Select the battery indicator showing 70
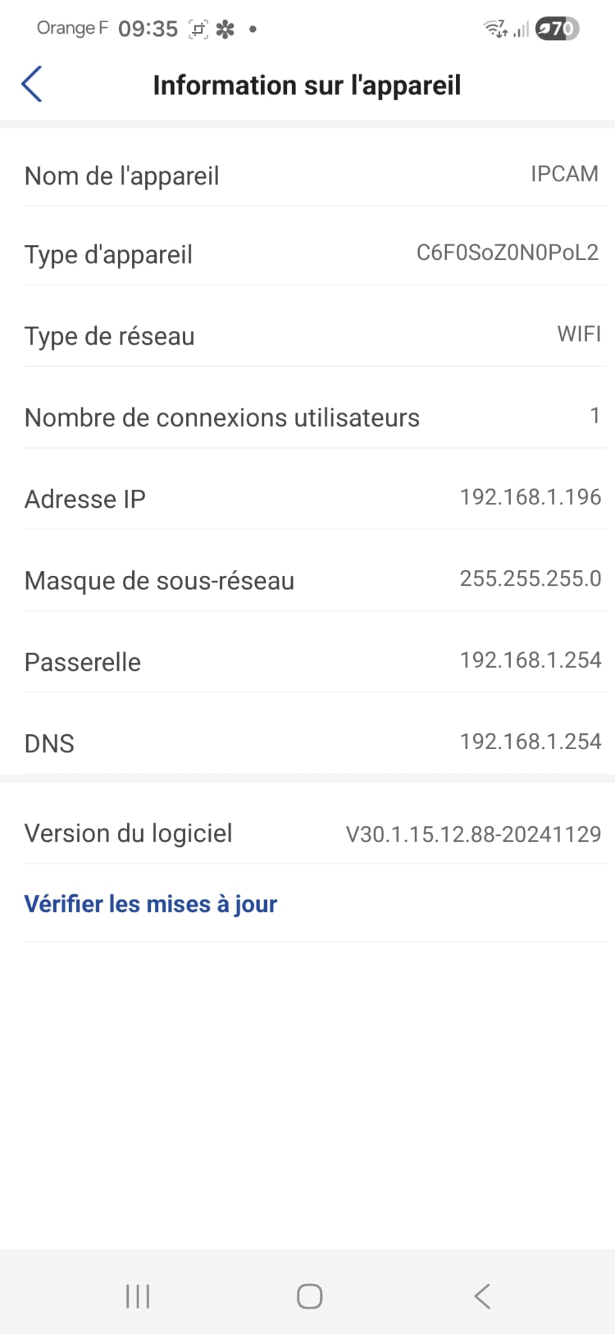 click(x=556, y=27)
